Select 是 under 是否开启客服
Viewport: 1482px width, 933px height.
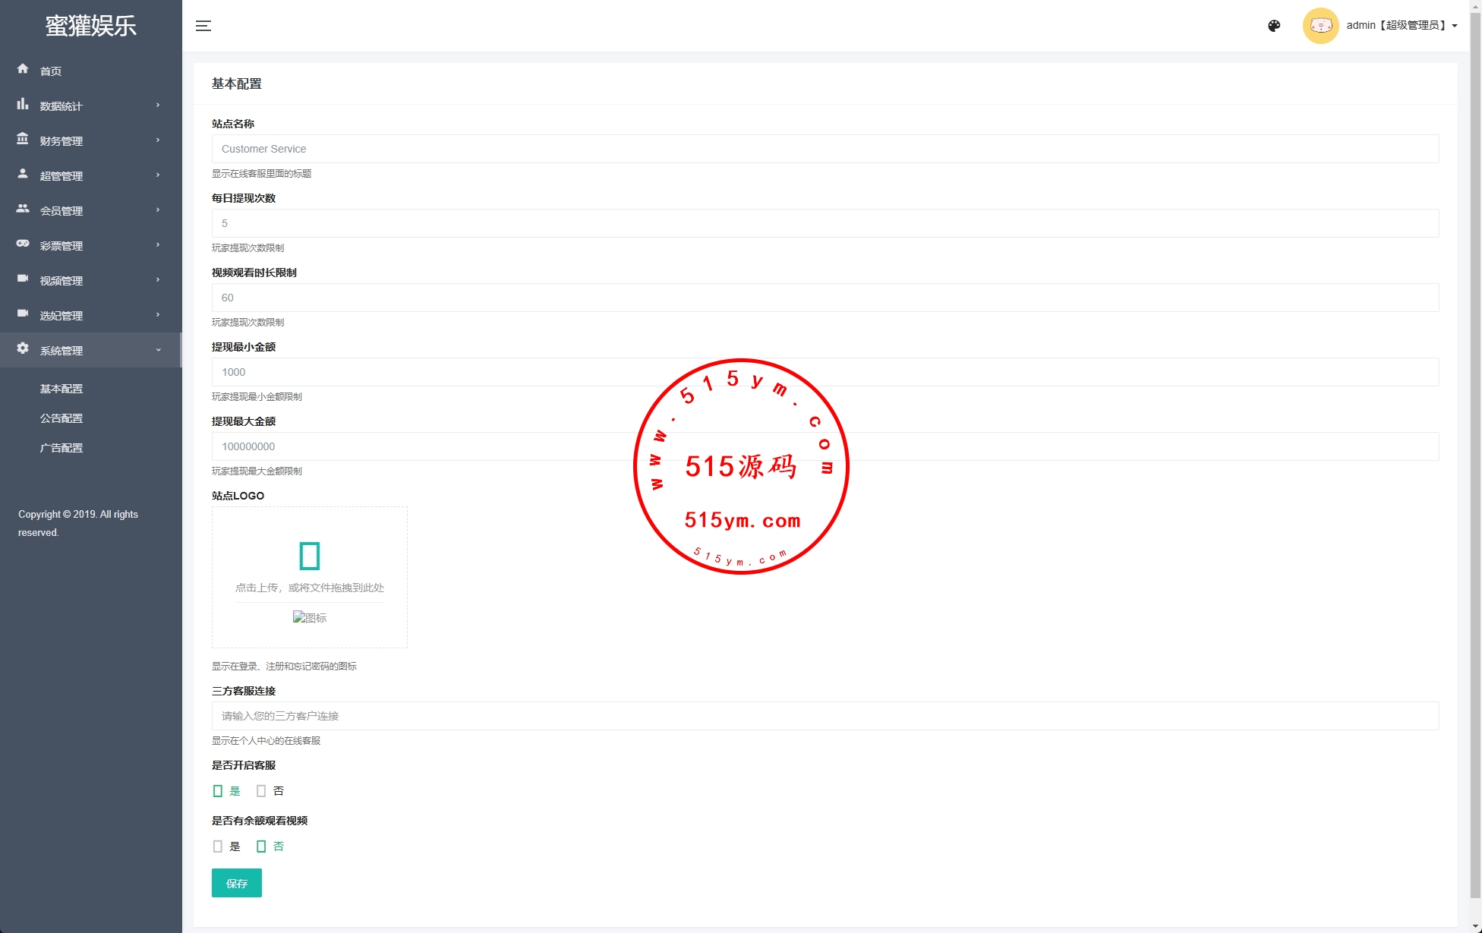(218, 791)
